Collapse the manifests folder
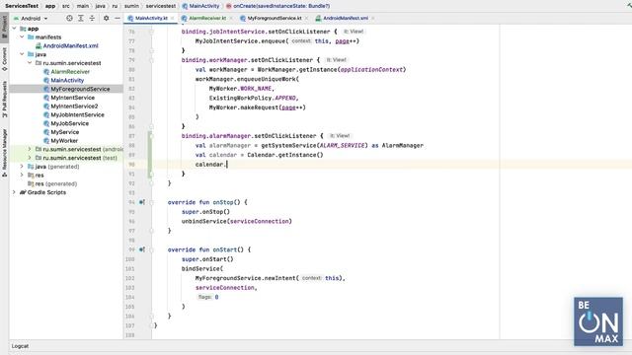The width and height of the screenshot is (632, 355). 22,37
